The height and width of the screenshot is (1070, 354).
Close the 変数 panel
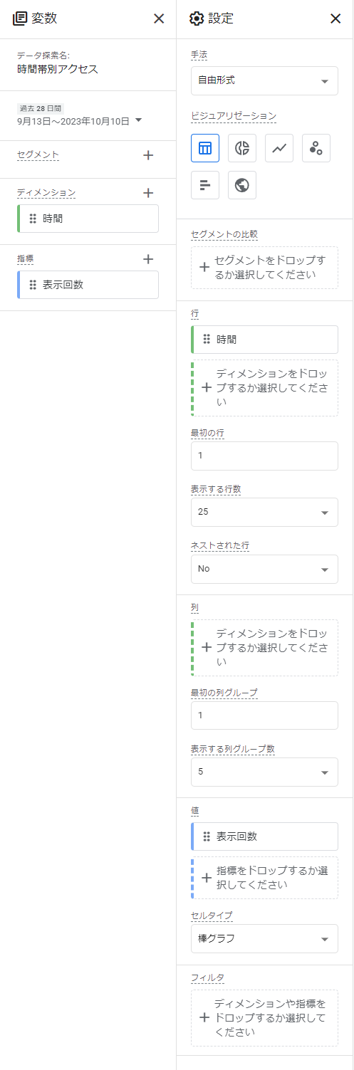coord(159,19)
